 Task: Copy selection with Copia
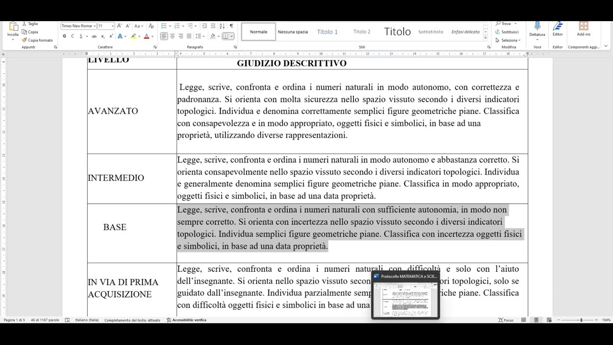coord(30,32)
